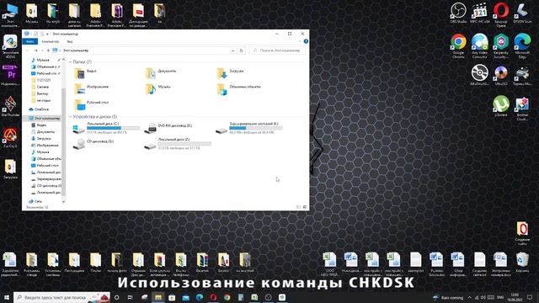This screenshot has width=539, height=303.
Task: Collapse the Папки (7) group
Action: click(x=70, y=61)
